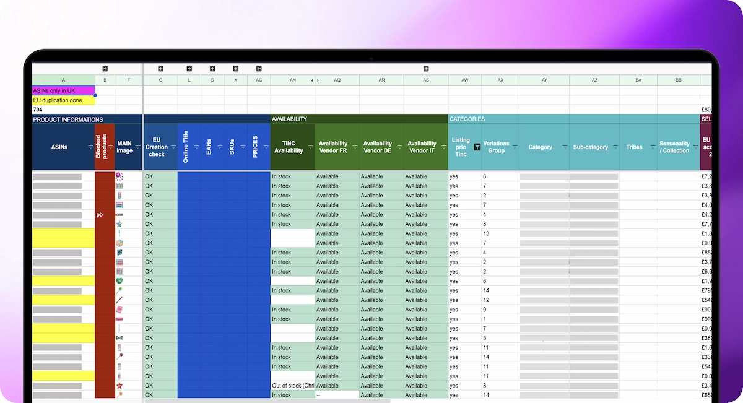Click the "AVAILABILITY" section header cell

coord(359,119)
